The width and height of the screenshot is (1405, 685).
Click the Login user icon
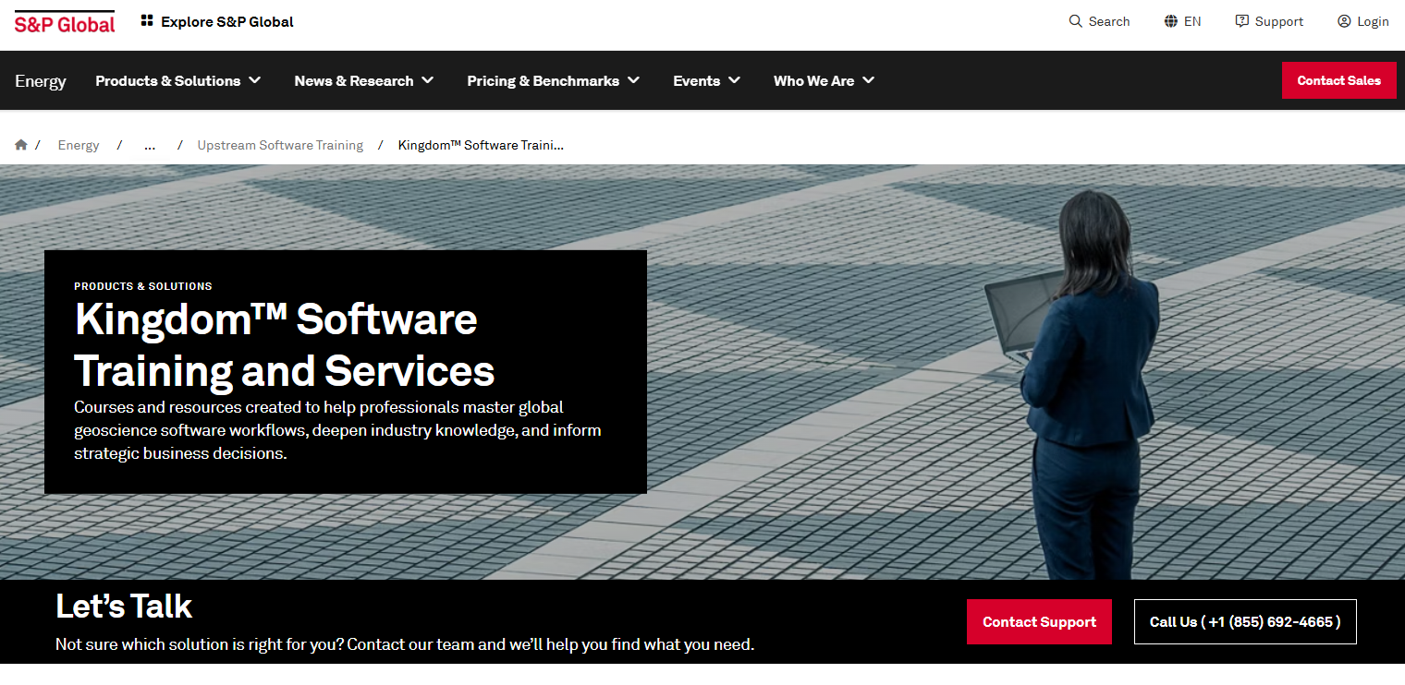(1344, 21)
